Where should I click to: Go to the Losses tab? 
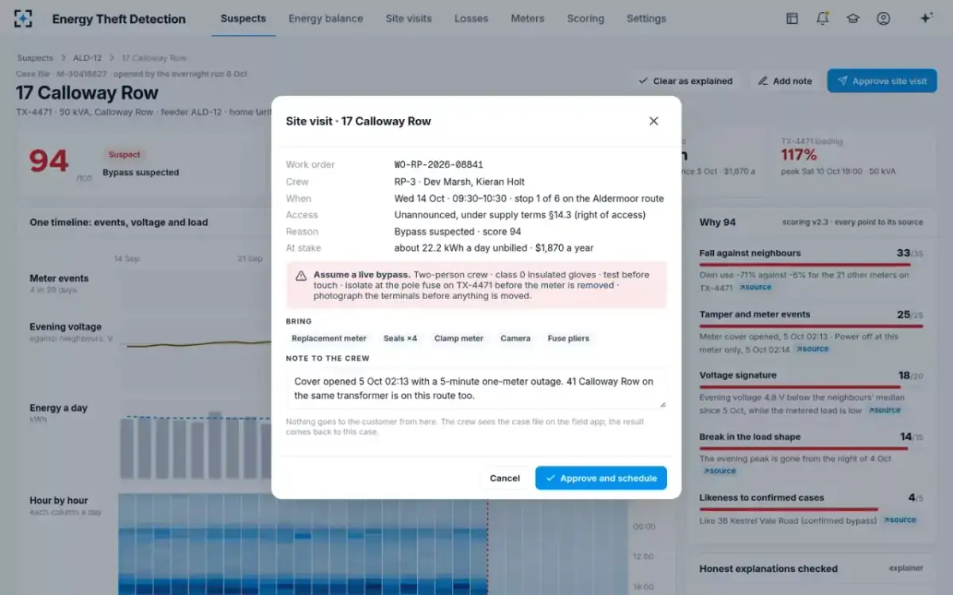tap(471, 19)
